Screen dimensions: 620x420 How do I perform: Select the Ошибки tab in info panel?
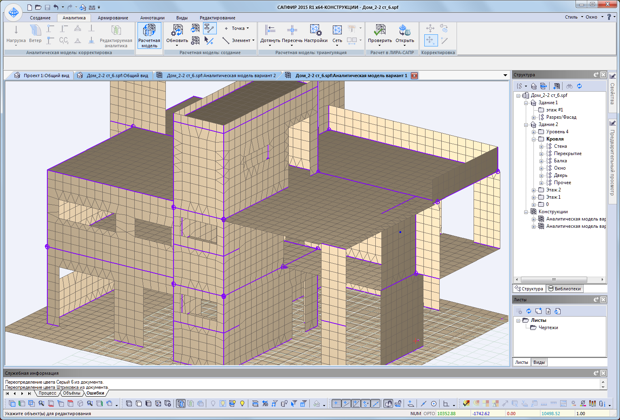point(95,393)
